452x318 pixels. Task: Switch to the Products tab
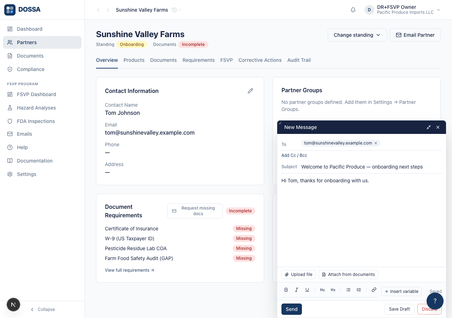[x=134, y=60]
